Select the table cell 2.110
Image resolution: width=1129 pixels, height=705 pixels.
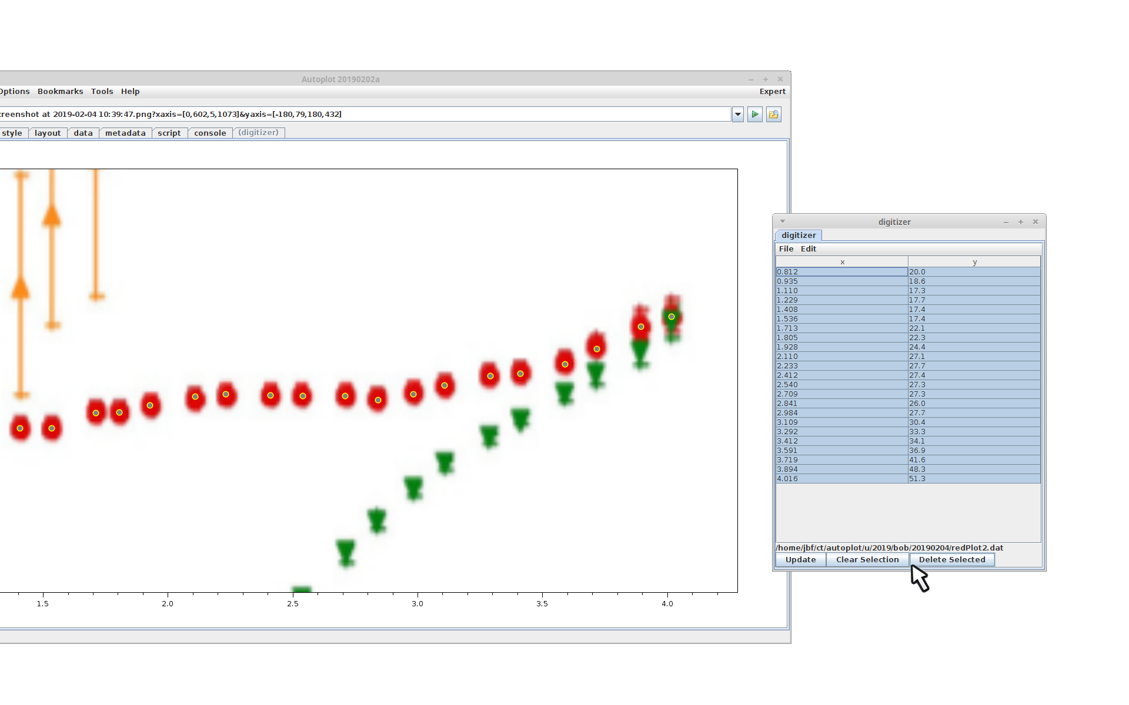click(842, 357)
